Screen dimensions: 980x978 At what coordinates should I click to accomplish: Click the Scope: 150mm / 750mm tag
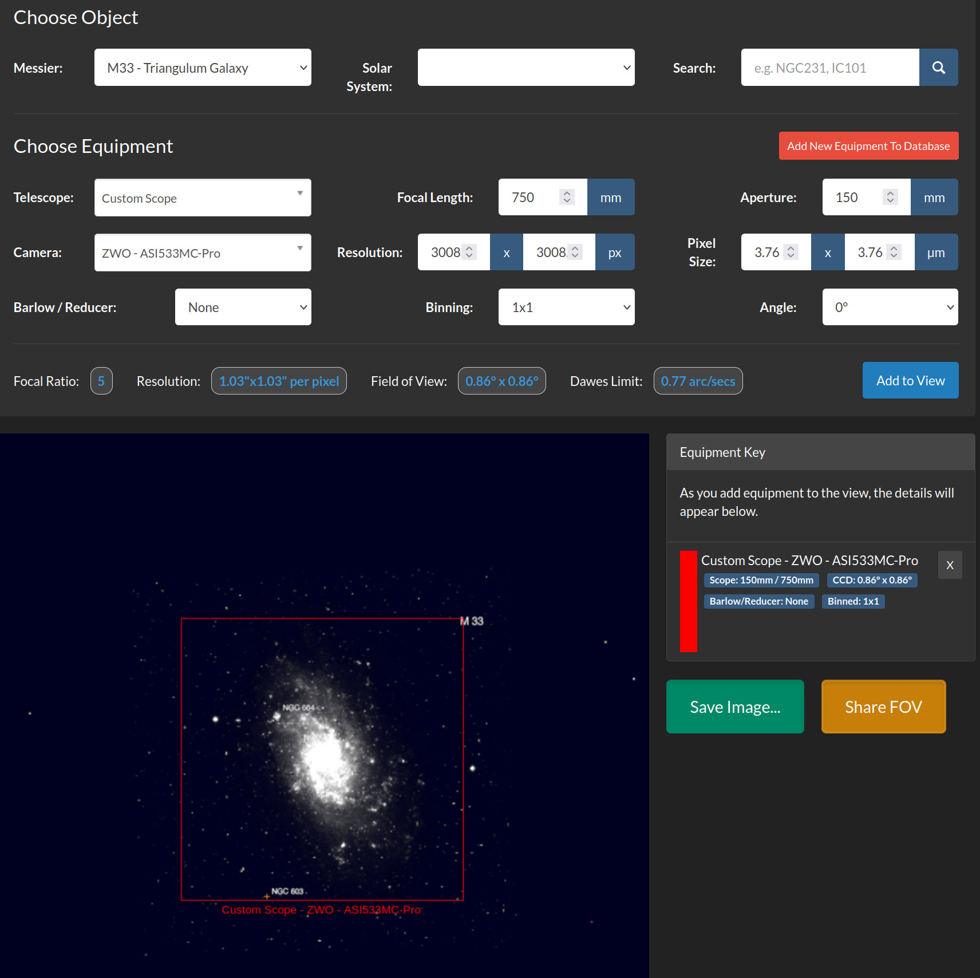761,580
